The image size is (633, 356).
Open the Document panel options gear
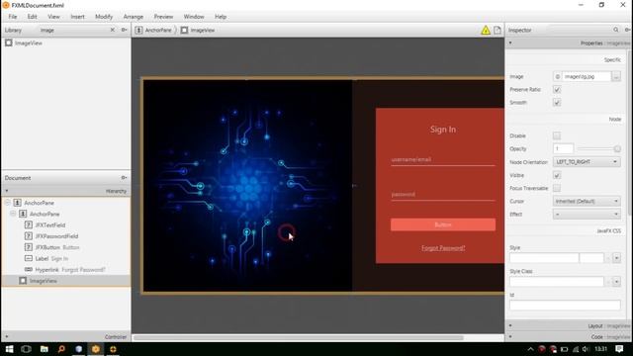point(124,178)
